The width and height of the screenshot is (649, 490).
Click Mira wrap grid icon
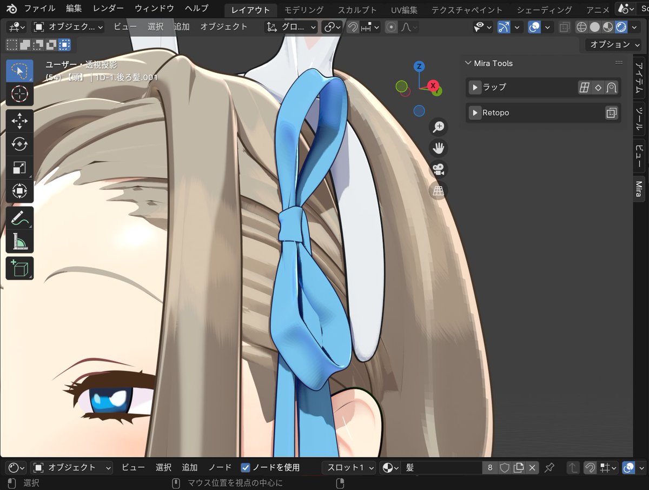tap(584, 87)
